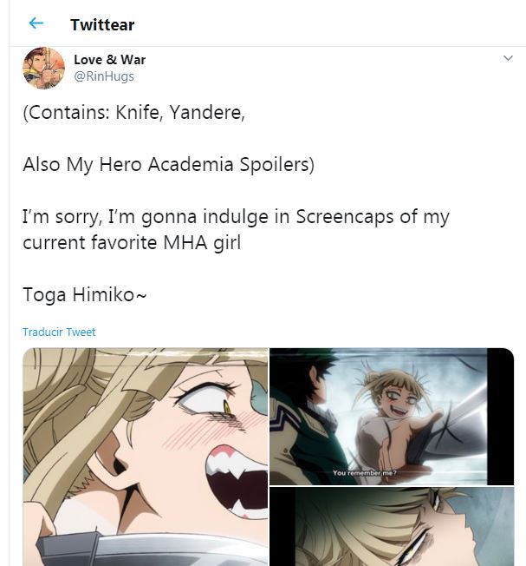Open the Love & War display name

point(109,60)
